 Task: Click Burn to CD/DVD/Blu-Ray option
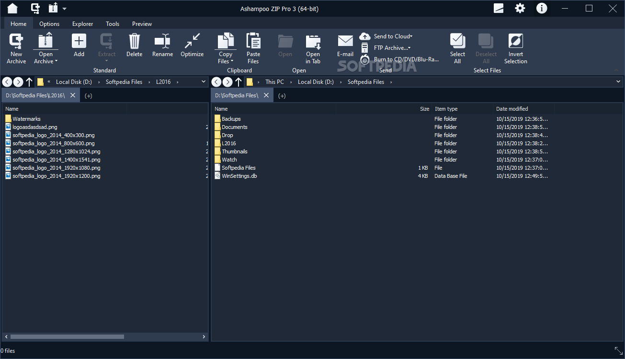tap(400, 59)
